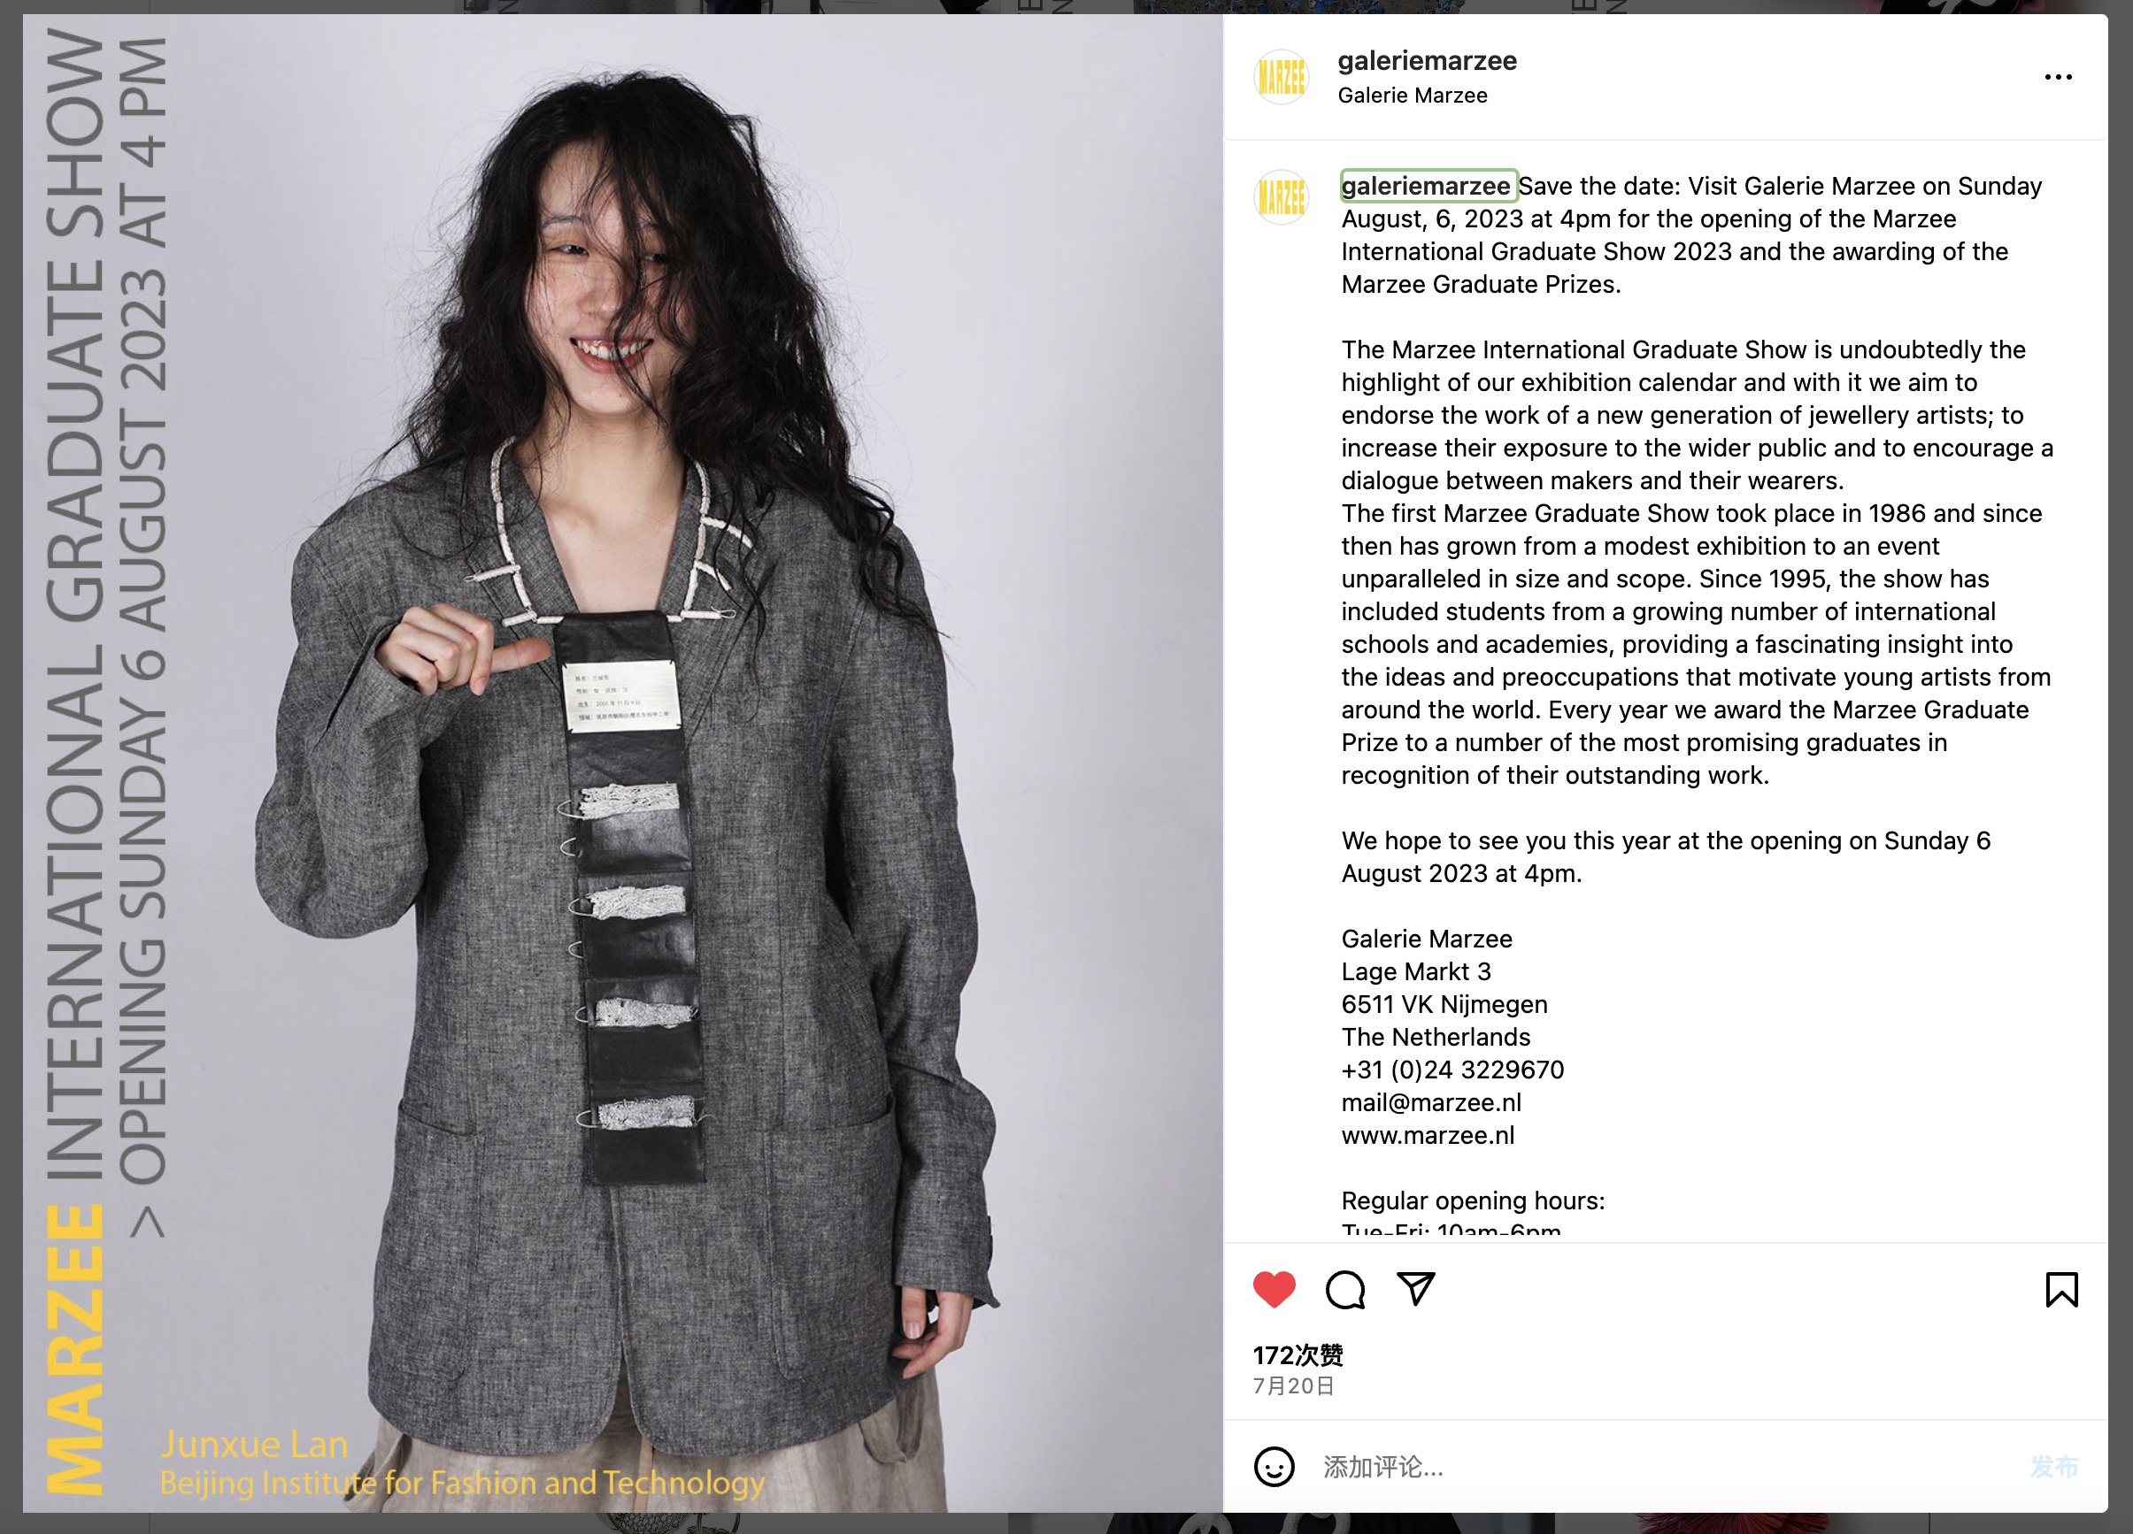
Task: Click the 7月20日 post date
Action: pyautogui.click(x=1293, y=1385)
